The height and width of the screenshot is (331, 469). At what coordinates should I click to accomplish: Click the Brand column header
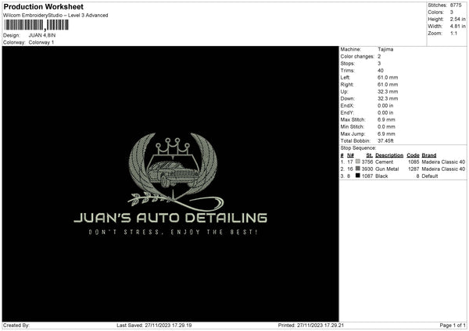click(429, 155)
